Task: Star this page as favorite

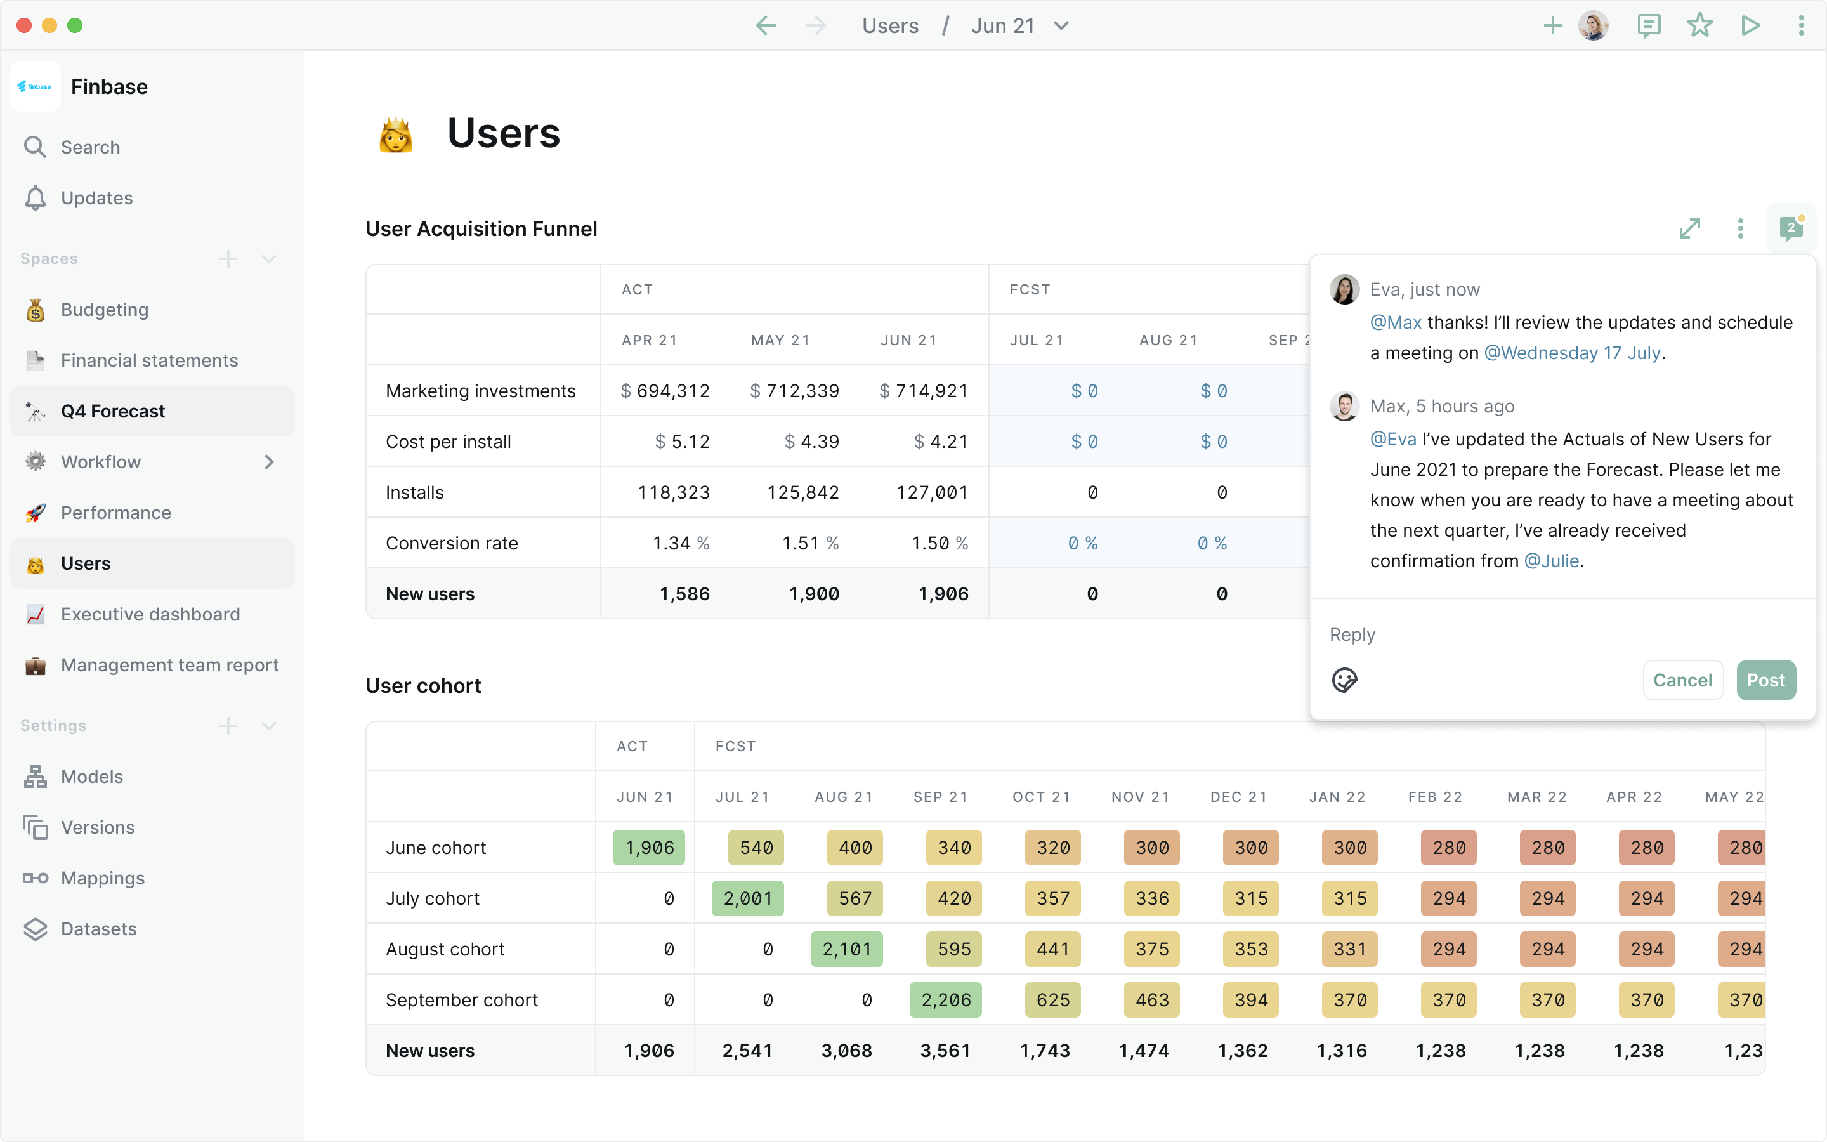Action: (1699, 25)
